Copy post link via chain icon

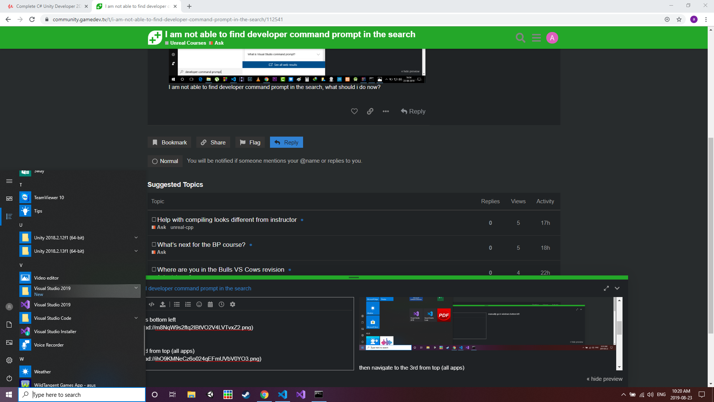pos(370,111)
